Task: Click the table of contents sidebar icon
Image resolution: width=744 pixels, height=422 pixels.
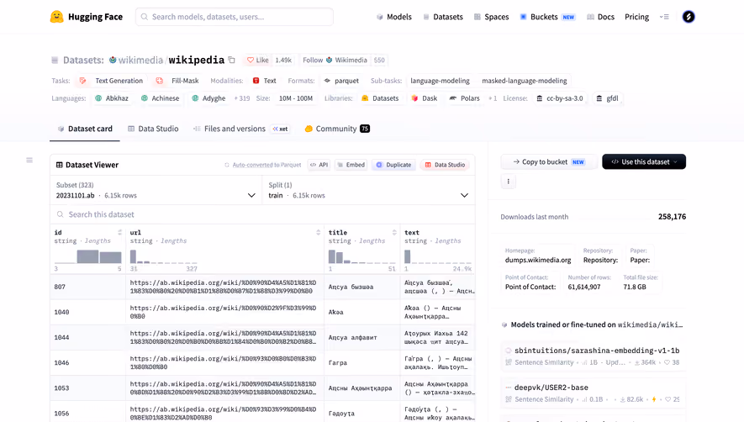Action: click(x=29, y=161)
